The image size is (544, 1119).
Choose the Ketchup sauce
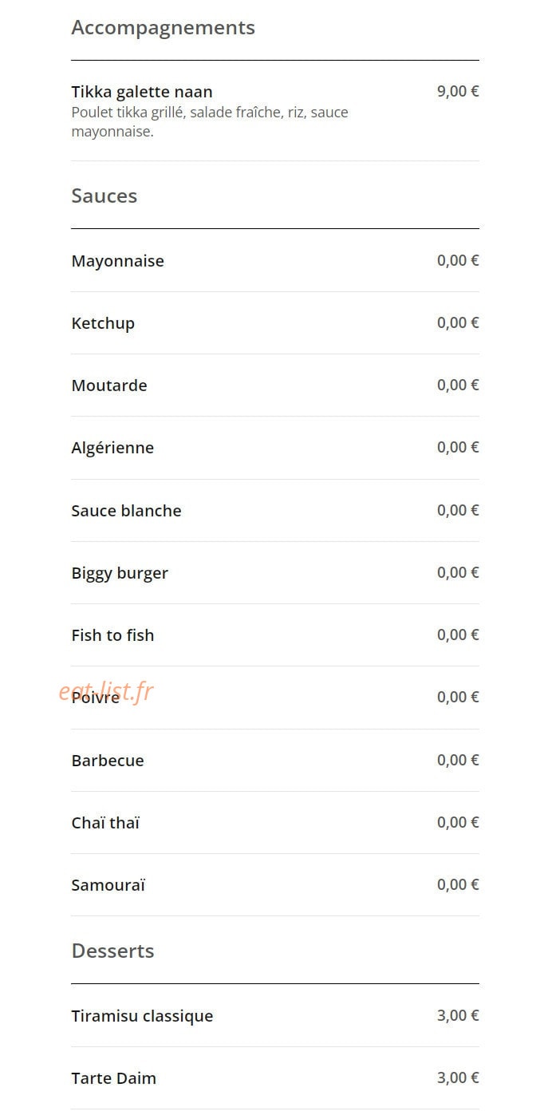tap(274, 323)
